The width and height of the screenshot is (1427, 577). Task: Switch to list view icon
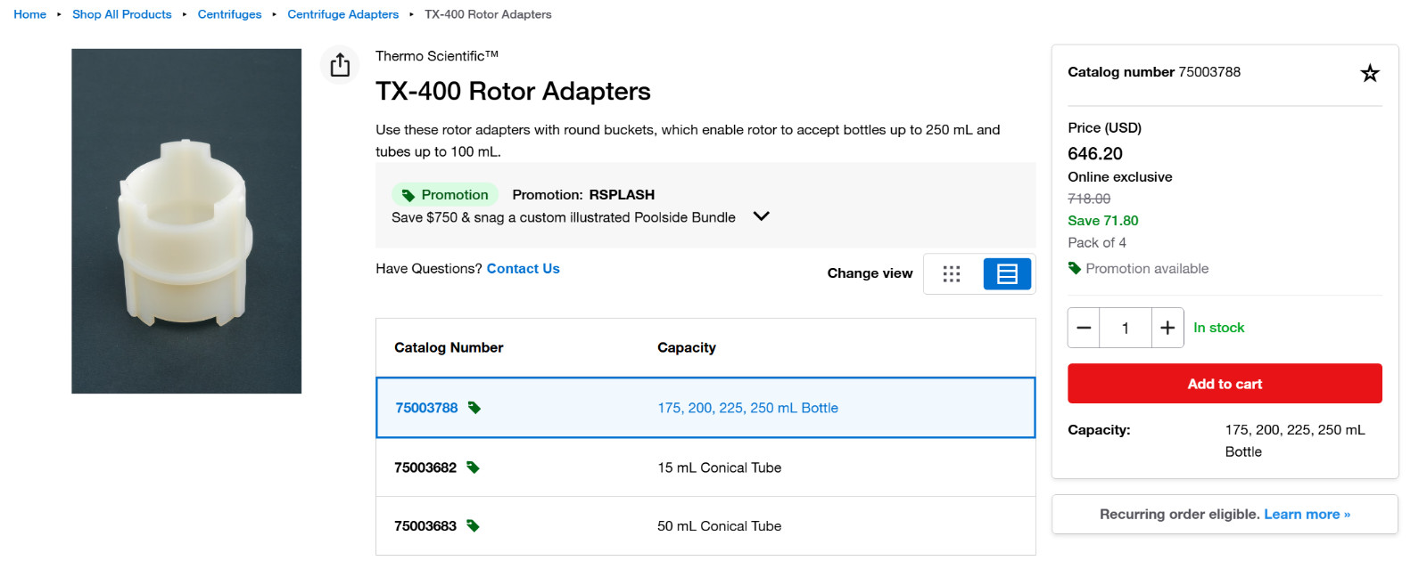point(1007,274)
